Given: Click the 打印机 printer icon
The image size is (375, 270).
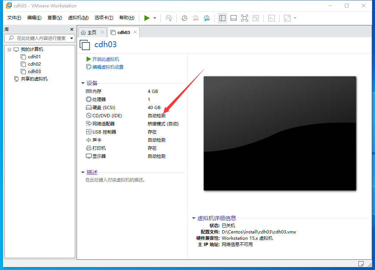Looking at the screenshot, I should tap(89, 148).
